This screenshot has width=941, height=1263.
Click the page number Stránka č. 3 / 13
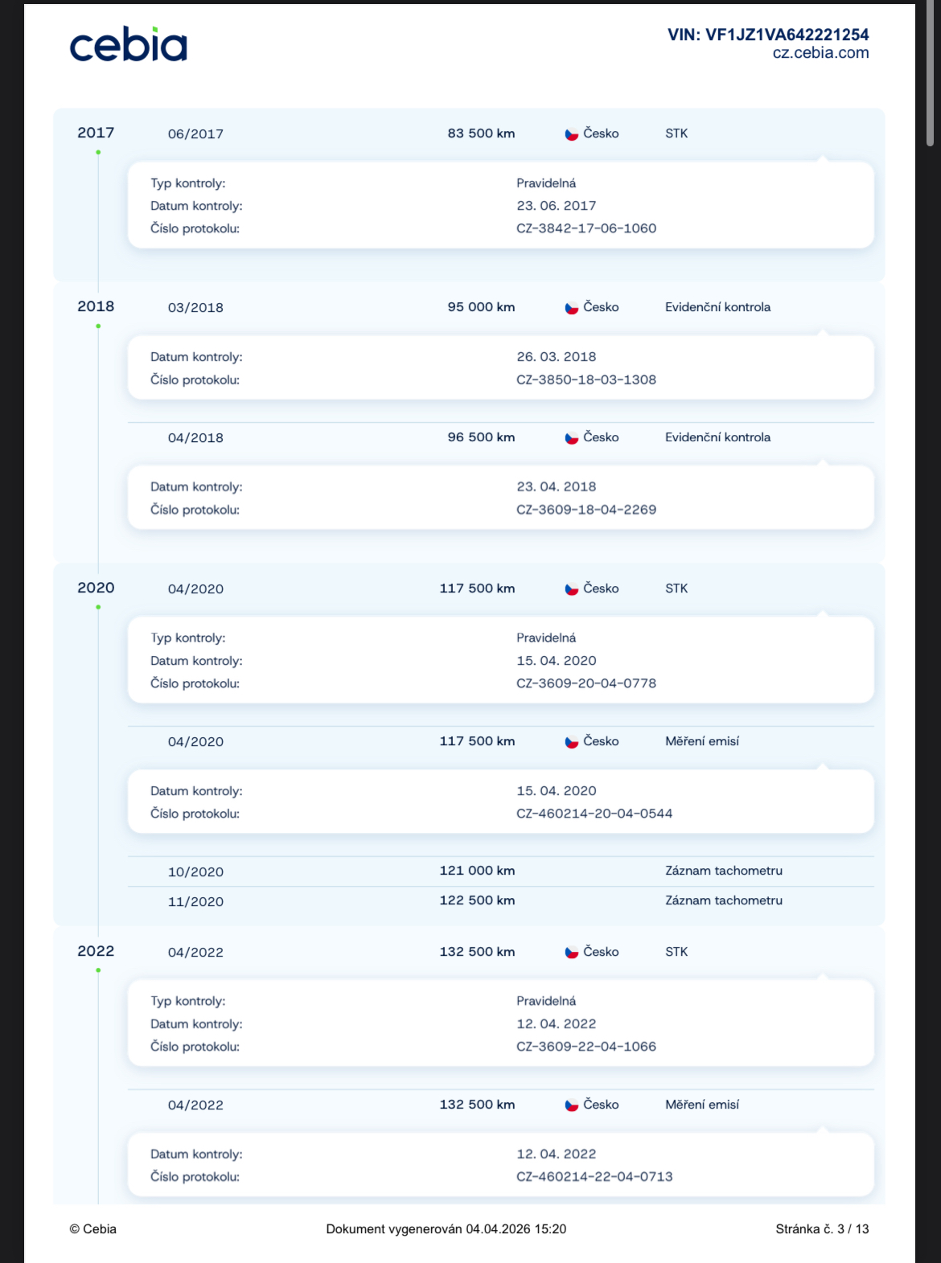[x=822, y=1229]
